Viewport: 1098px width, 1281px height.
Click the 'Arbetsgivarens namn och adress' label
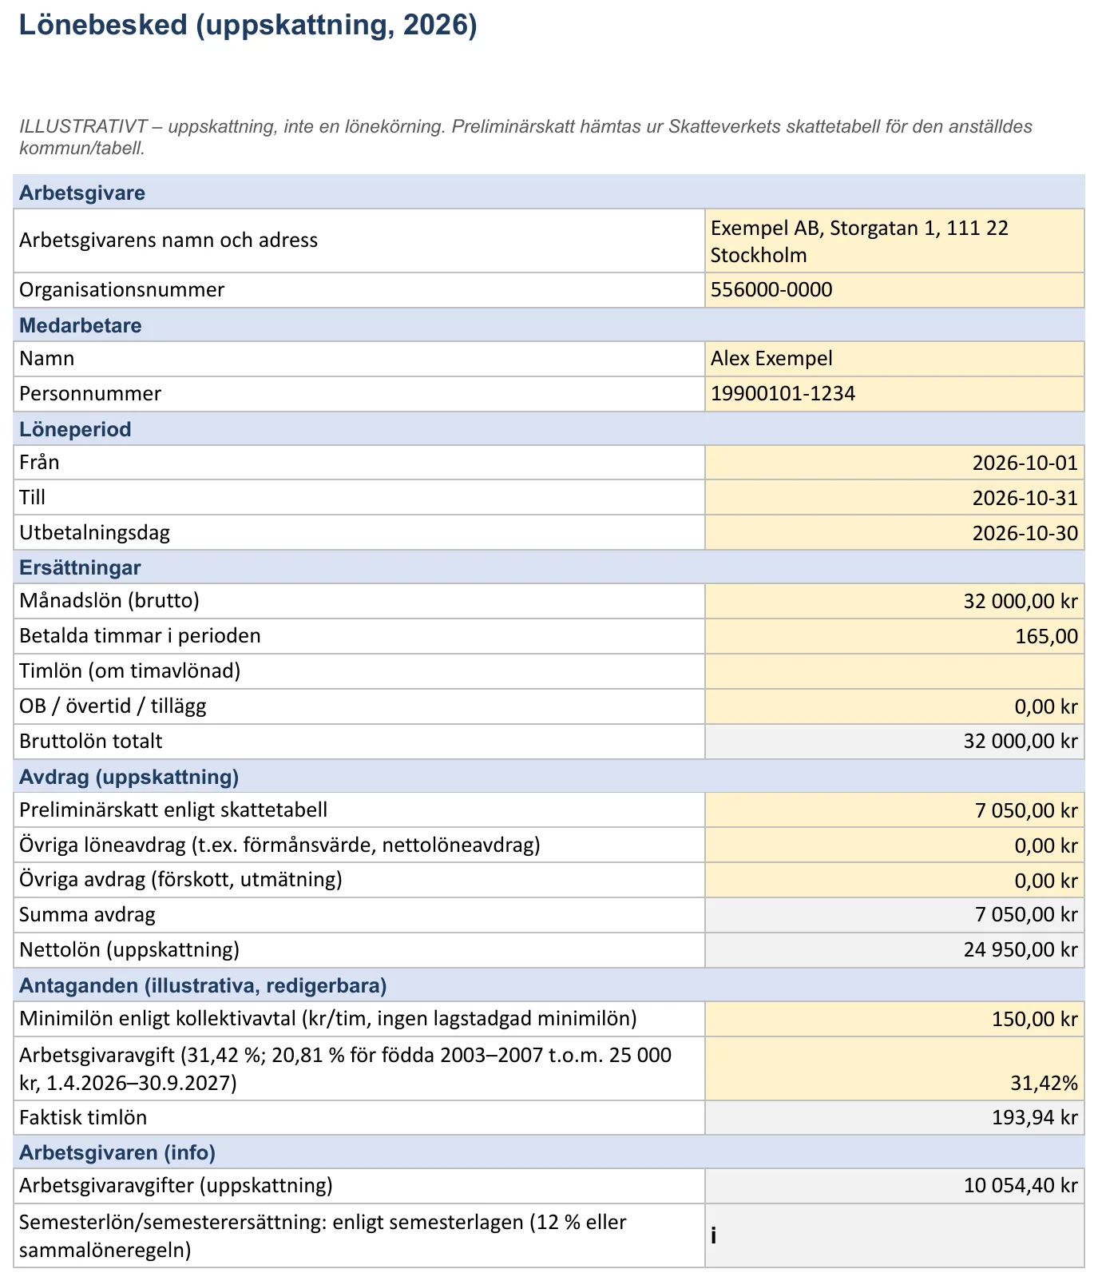[168, 241]
